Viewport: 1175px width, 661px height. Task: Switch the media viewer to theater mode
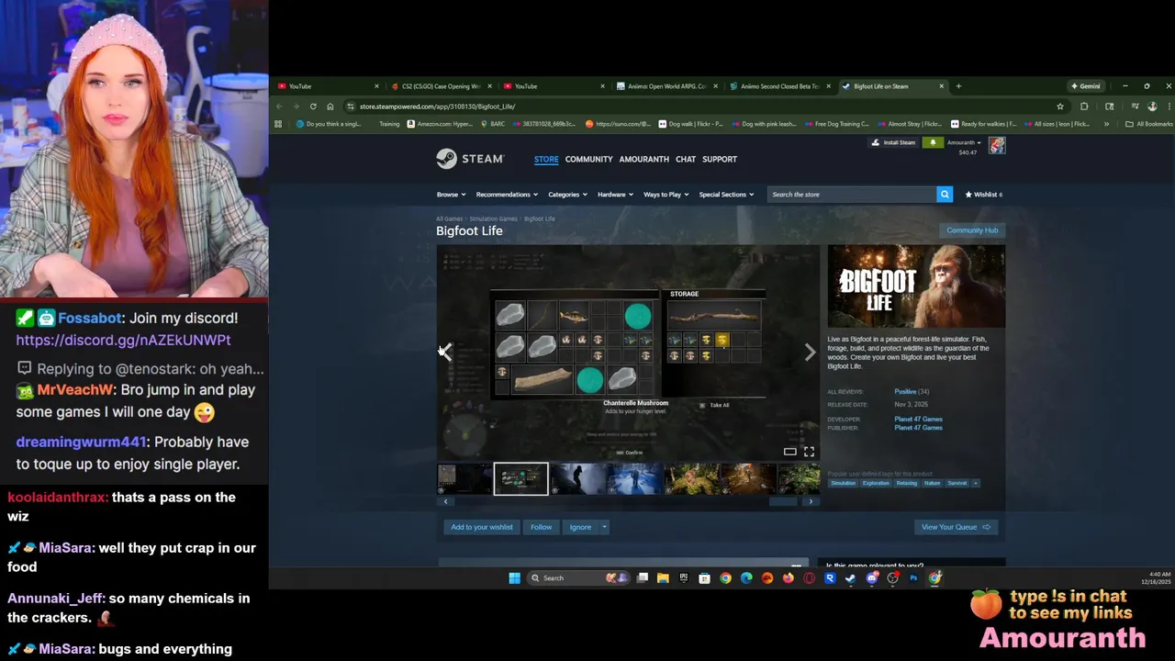(789, 452)
